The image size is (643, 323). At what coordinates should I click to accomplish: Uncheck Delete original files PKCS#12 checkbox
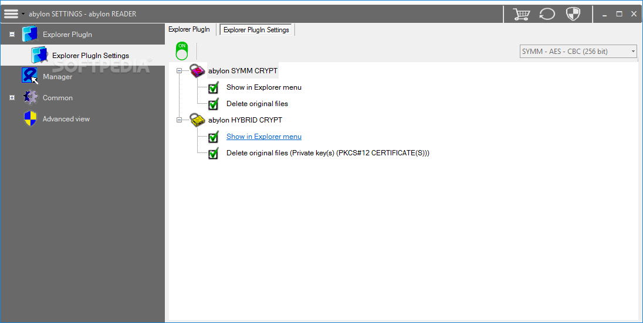point(213,154)
